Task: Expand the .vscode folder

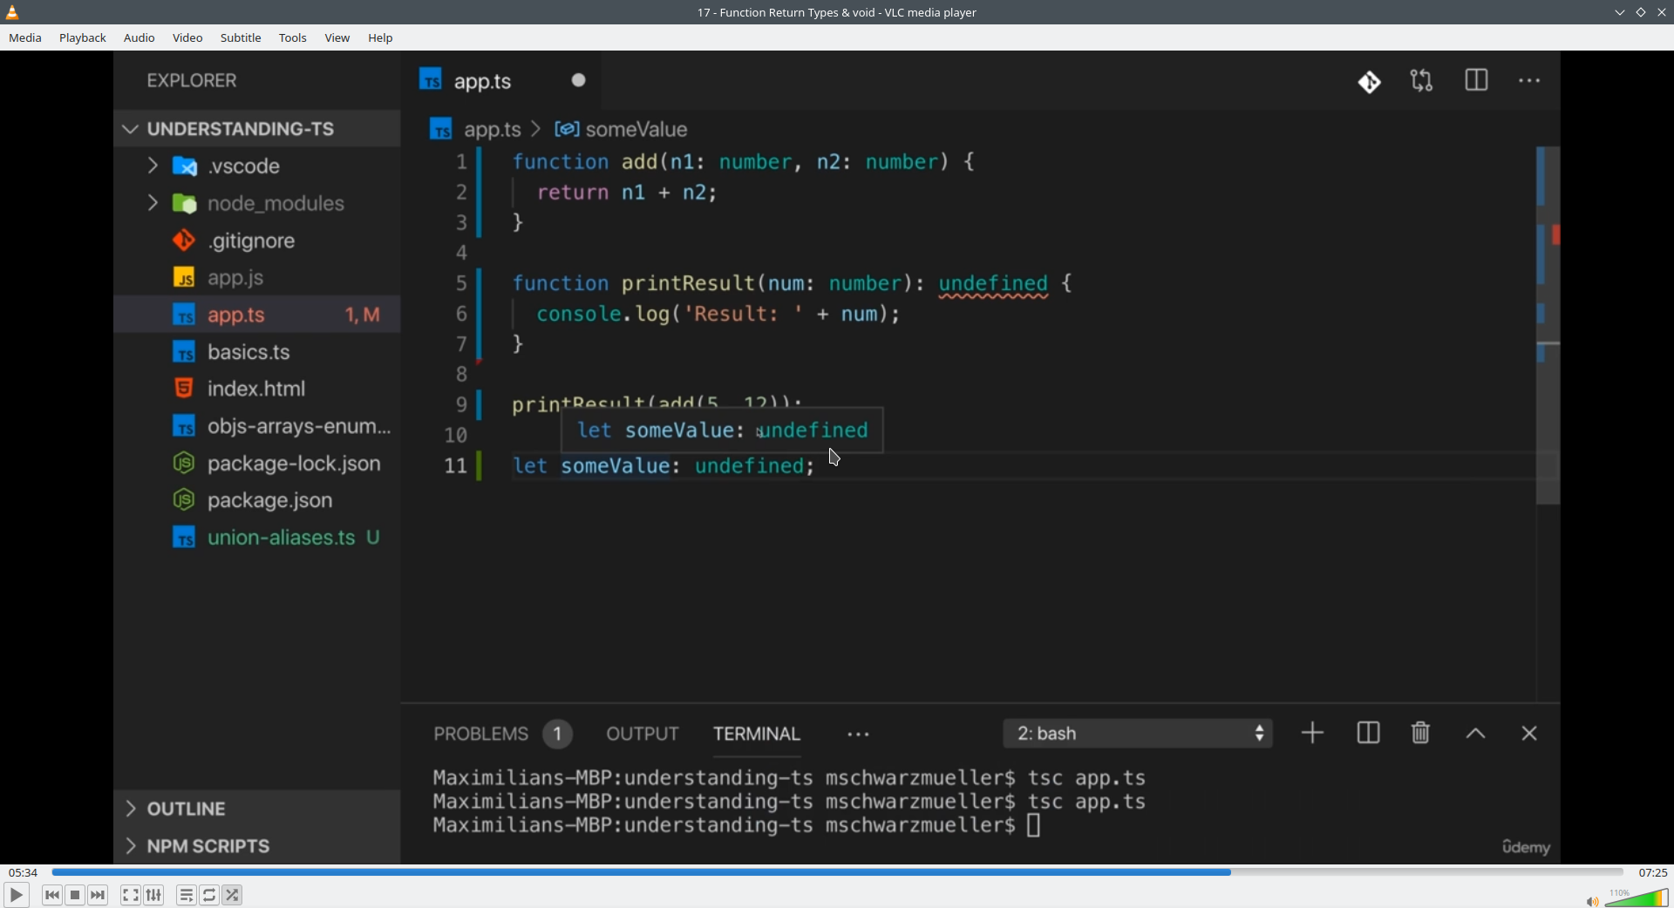Action: (x=153, y=166)
